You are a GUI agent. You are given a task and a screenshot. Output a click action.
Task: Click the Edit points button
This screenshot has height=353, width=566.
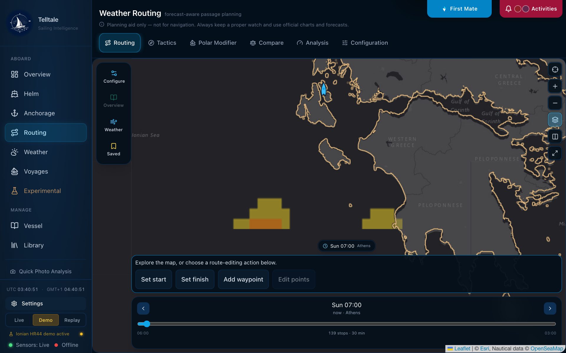pos(294,279)
